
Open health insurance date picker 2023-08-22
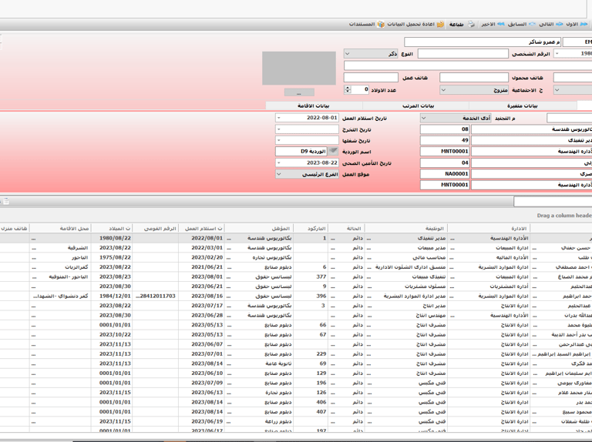(278, 163)
